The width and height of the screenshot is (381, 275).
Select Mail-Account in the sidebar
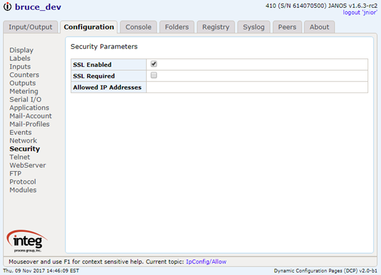[x=31, y=116]
